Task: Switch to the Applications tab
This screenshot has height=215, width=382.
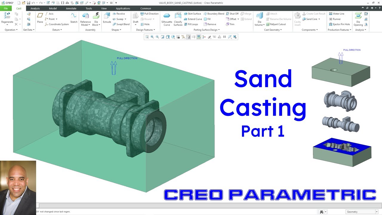Action: tap(123, 8)
